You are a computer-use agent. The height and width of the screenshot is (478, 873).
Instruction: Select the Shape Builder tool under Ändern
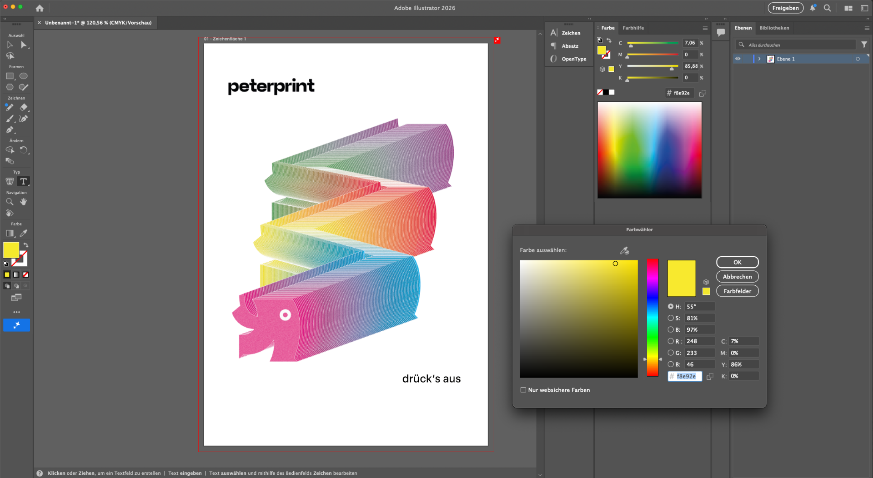pos(10,150)
